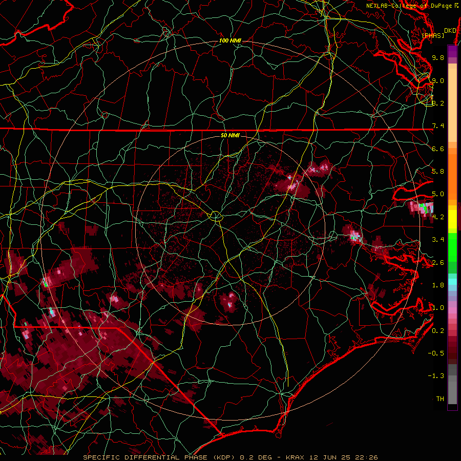Click the KRAX station identifier in caption
461x461 pixels.
pyautogui.click(x=296, y=457)
